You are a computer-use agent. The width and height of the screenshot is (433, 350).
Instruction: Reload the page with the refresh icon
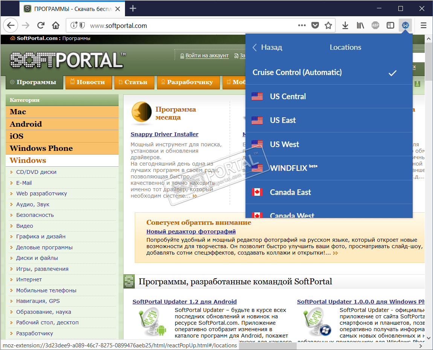(41, 25)
